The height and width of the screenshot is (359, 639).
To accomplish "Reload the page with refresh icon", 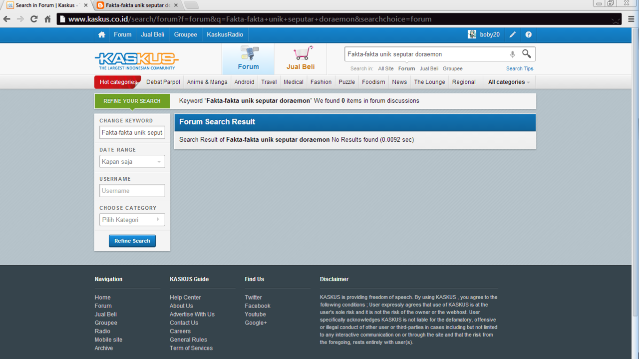I will pyautogui.click(x=34, y=19).
